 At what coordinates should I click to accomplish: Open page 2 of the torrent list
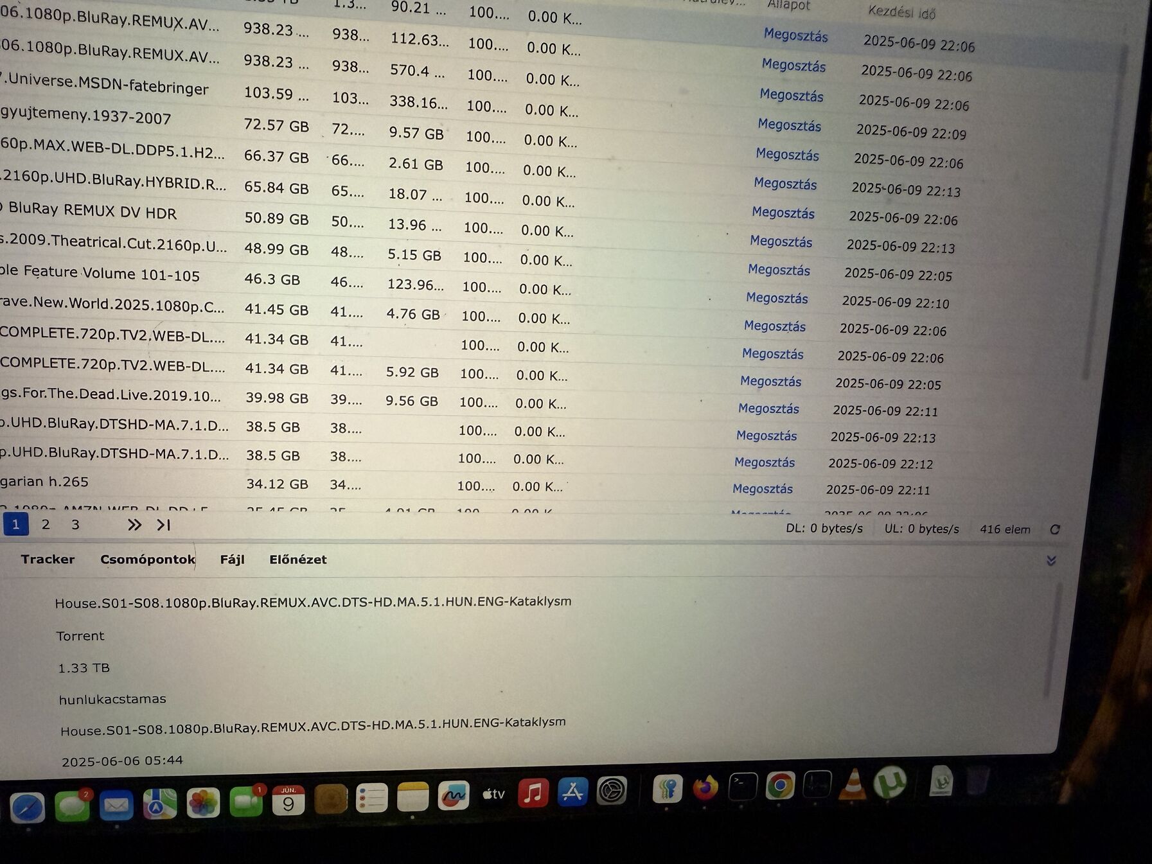coord(46,524)
